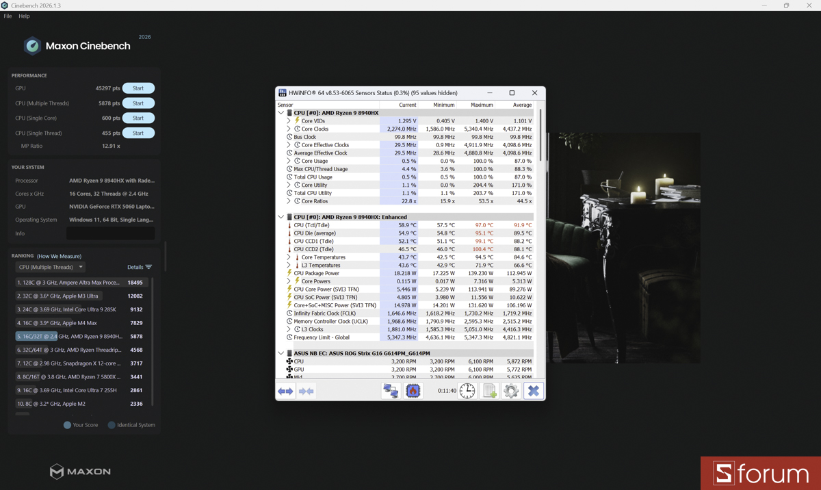Viewport: 821px width, 490px height.
Task: Open the File menu in Cinebench
Action: point(8,16)
